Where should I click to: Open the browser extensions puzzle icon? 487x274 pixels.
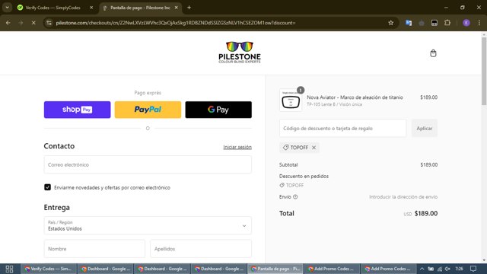click(x=447, y=23)
